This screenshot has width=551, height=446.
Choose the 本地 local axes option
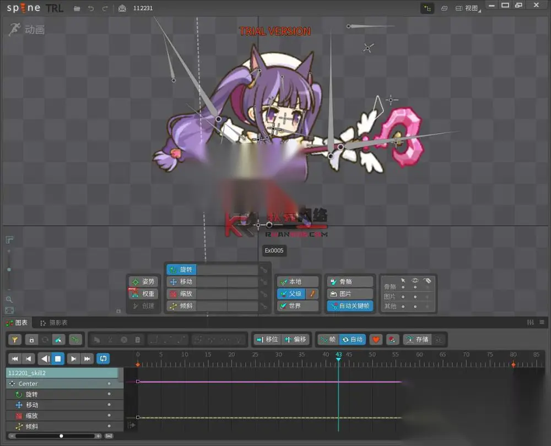click(298, 282)
